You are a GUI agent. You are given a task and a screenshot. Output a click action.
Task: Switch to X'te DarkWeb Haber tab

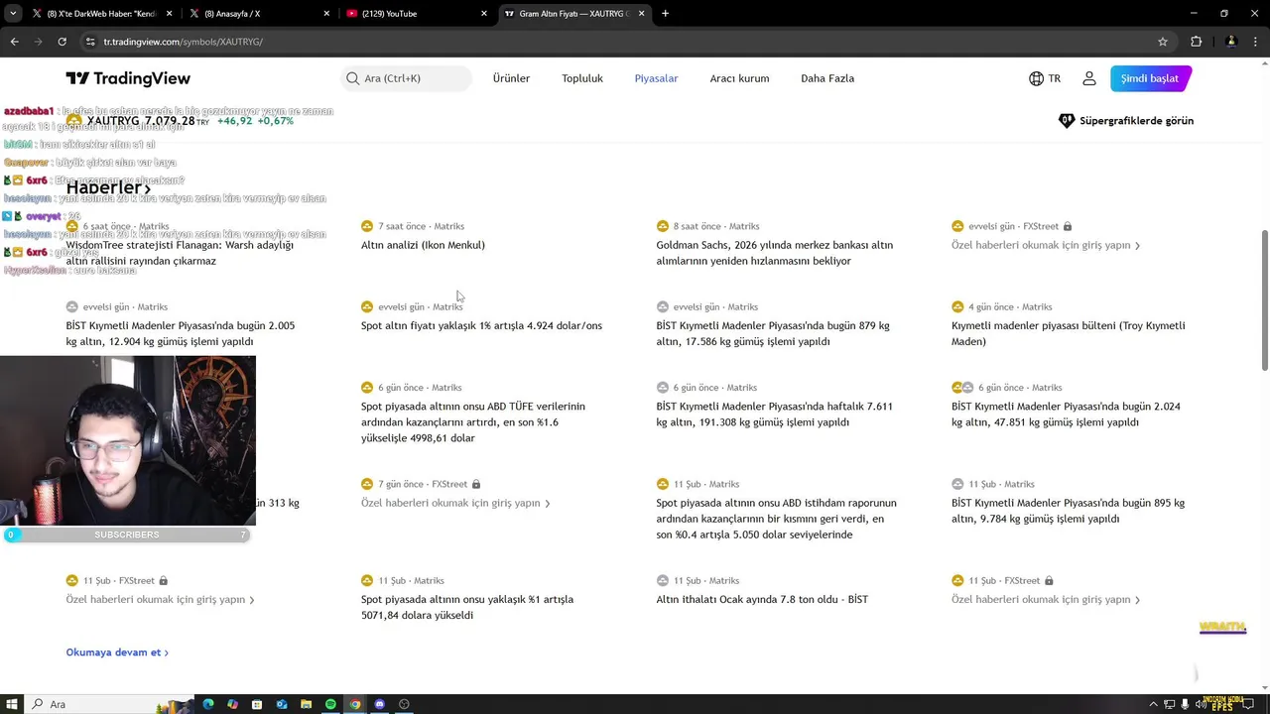(x=102, y=14)
